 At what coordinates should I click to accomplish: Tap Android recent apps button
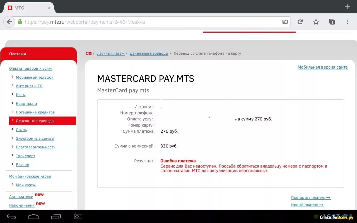click(x=56, y=217)
